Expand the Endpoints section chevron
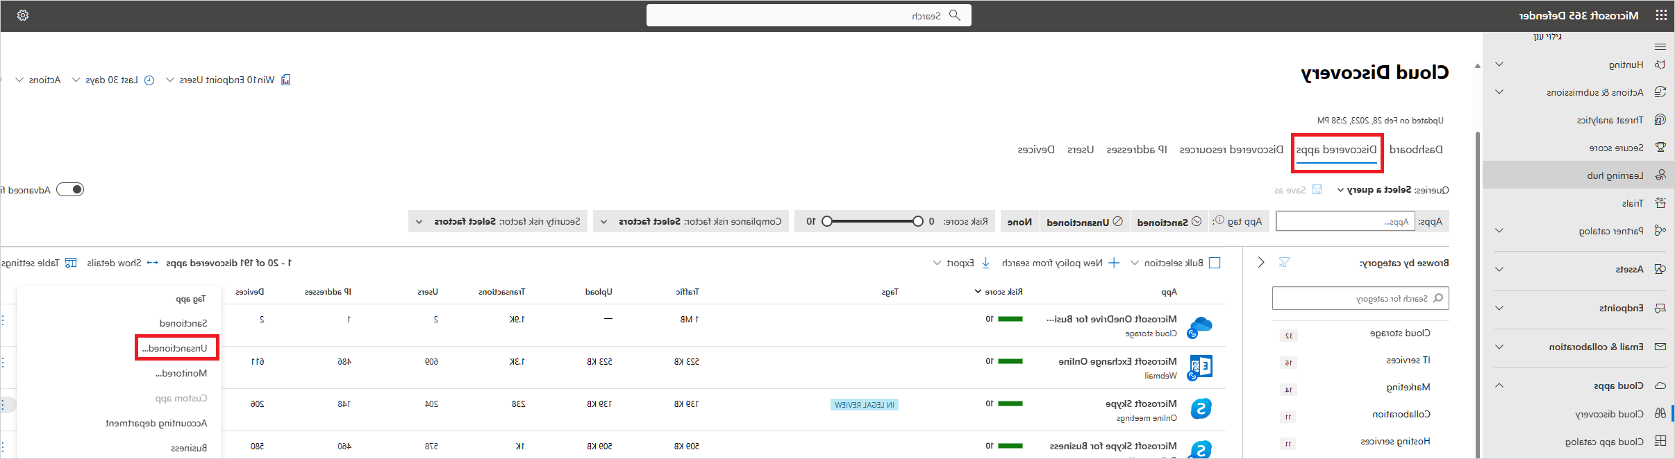The height and width of the screenshot is (459, 1675). coord(1499,308)
